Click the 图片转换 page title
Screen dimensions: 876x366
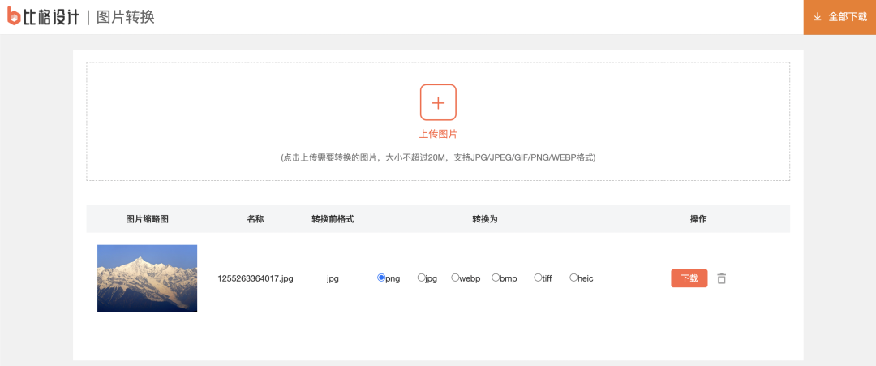tap(126, 17)
